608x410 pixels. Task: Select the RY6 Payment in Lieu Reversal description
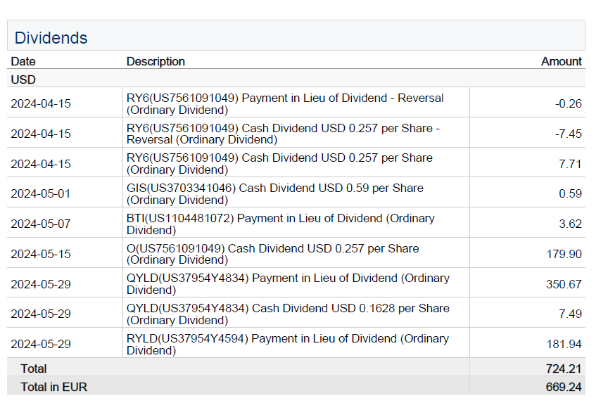point(285,103)
